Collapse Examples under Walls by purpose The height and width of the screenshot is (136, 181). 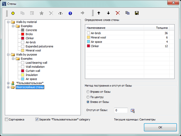pyautogui.click(x=13, y=59)
